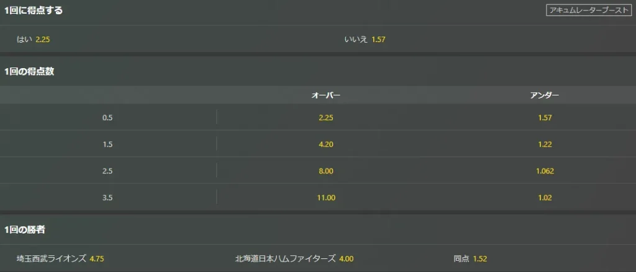
Task: Click the 3.5 line label
Action: (x=108, y=198)
